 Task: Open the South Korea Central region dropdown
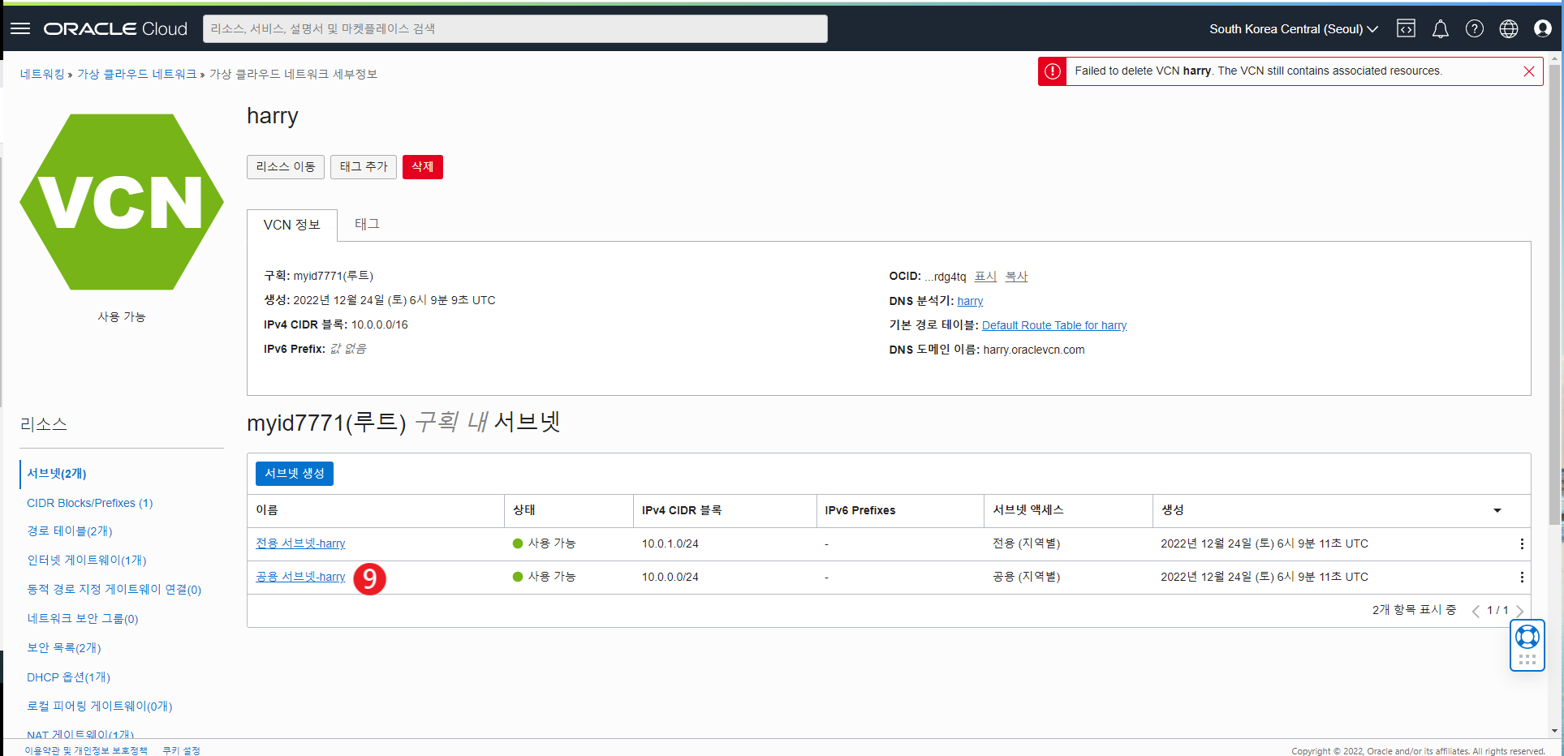coord(1294,29)
